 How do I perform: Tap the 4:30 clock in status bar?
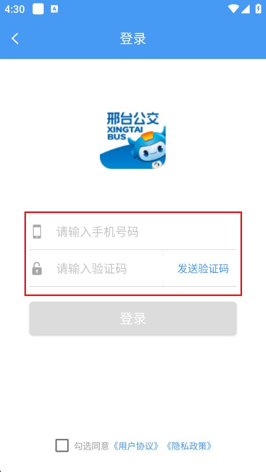(x=14, y=9)
